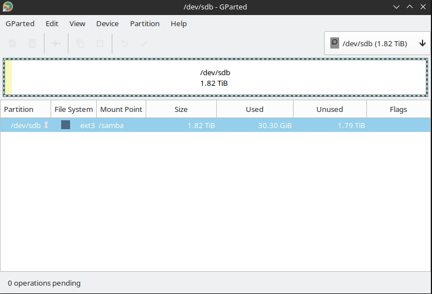Open the Partition menu
The image size is (432, 294).
pyautogui.click(x=145, y=24)
